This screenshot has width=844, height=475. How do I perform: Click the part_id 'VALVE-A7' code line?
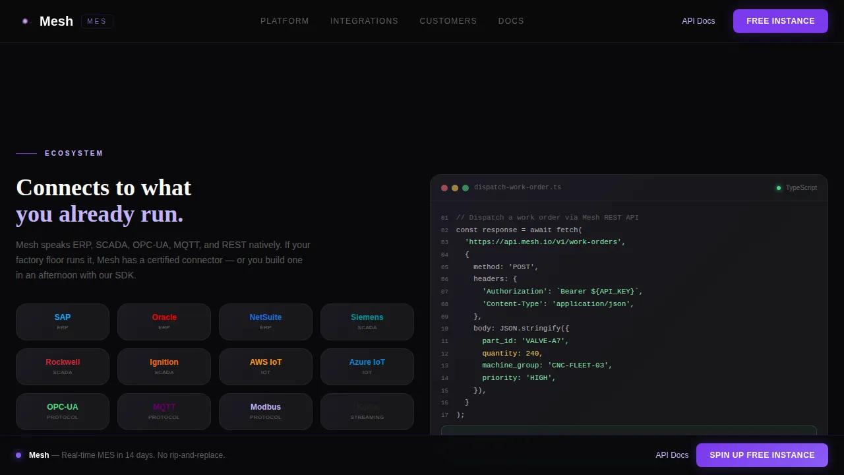click(x=526, y=341)
